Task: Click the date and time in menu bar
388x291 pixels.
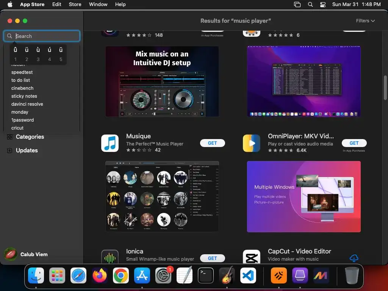Action: pyautogui.click(x=356, y=5)
